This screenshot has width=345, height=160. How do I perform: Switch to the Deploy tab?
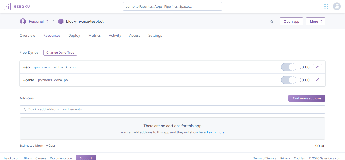click(74, 36)
